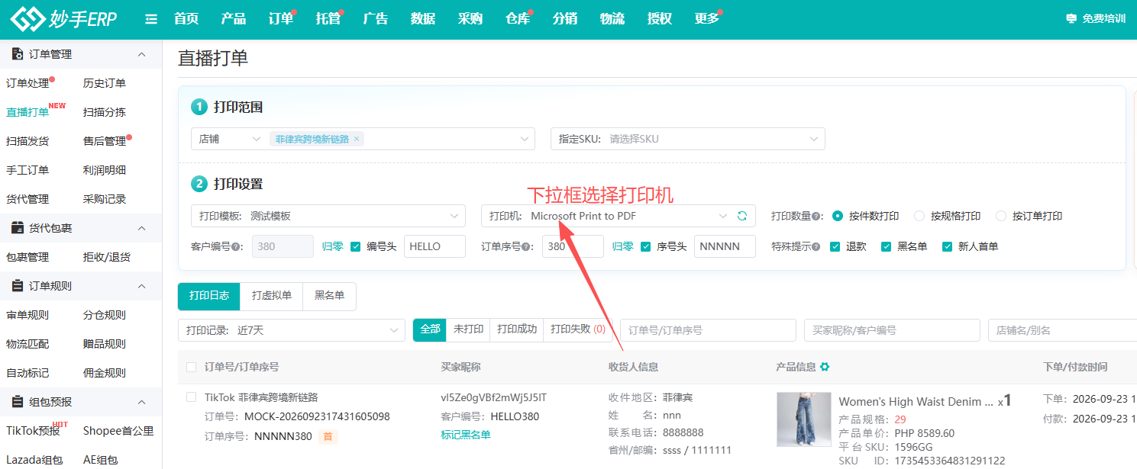Switch to the 打虚拟单 tab

coord(272,296)
